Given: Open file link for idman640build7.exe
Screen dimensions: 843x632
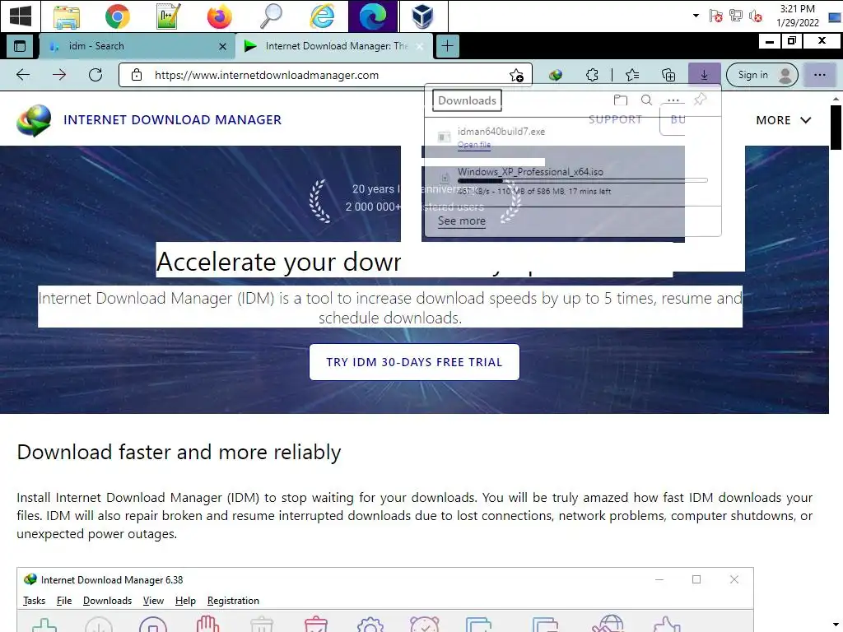Looking at the screenshot, I should (473, 145).
